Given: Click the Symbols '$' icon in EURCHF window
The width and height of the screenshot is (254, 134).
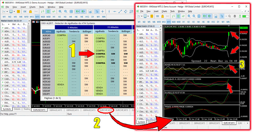Looking at the screenshot, I should point(152,16).
